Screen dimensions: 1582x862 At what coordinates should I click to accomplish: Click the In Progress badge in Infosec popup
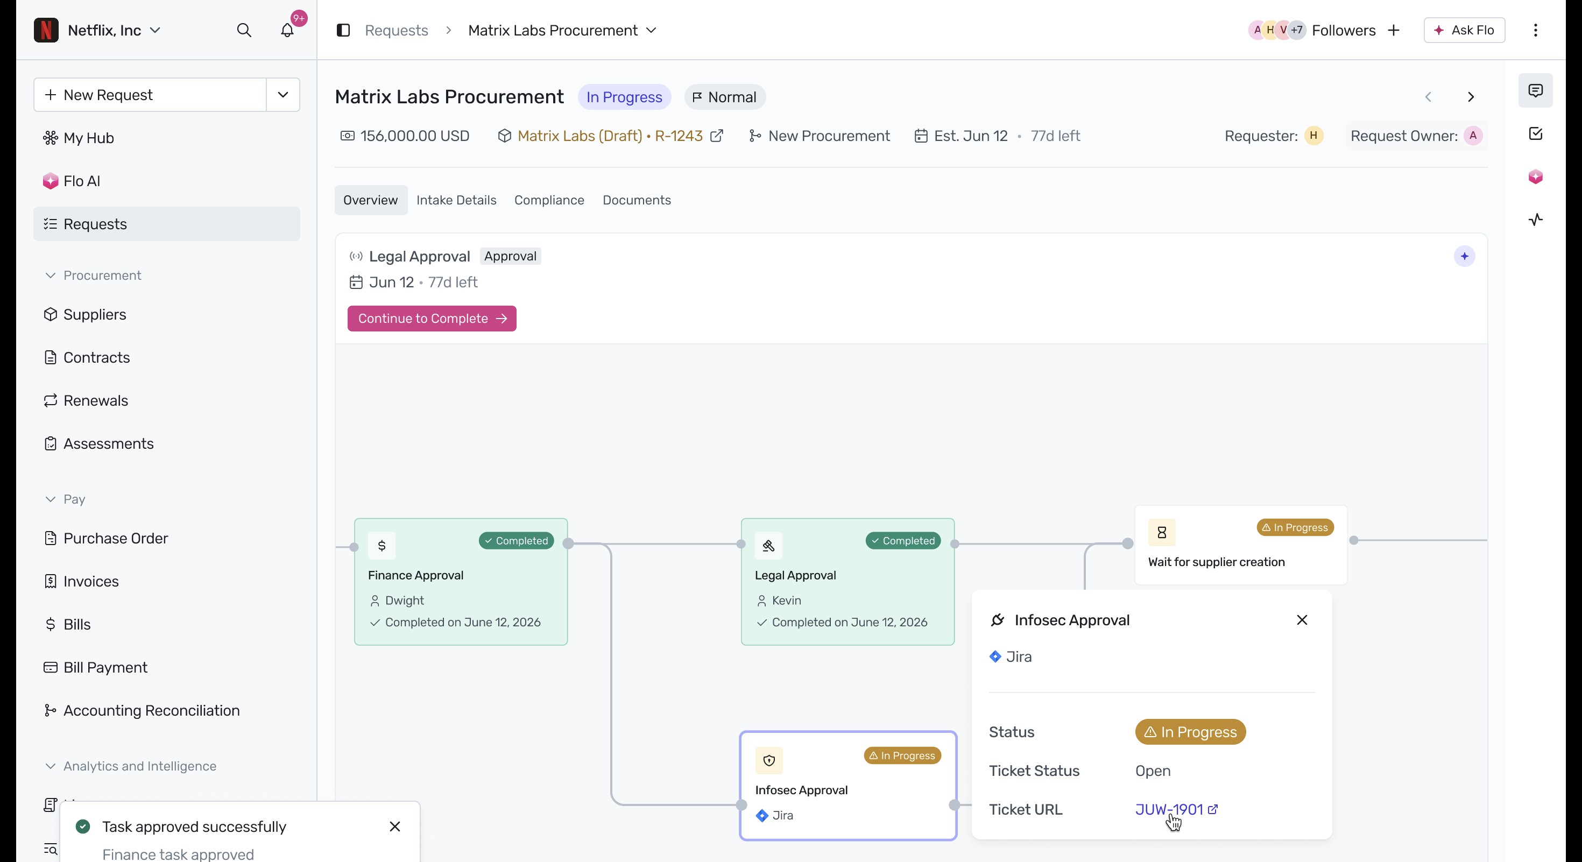(x=1190, y=732)
